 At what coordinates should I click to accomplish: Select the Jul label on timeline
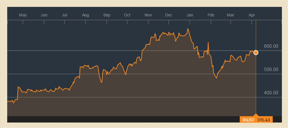64,15
